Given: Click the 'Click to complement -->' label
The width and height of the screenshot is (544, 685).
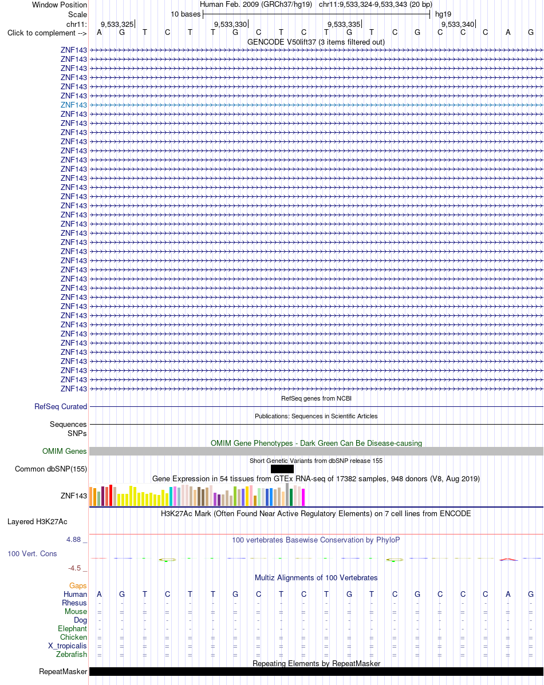Looking at the screenshot, I should pos(47,33).
